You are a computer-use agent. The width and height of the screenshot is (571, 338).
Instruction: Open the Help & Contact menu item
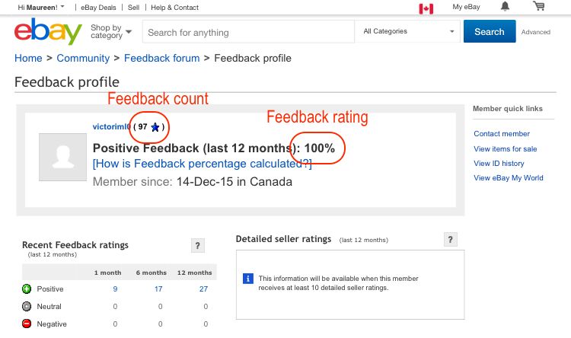(174, 8)
